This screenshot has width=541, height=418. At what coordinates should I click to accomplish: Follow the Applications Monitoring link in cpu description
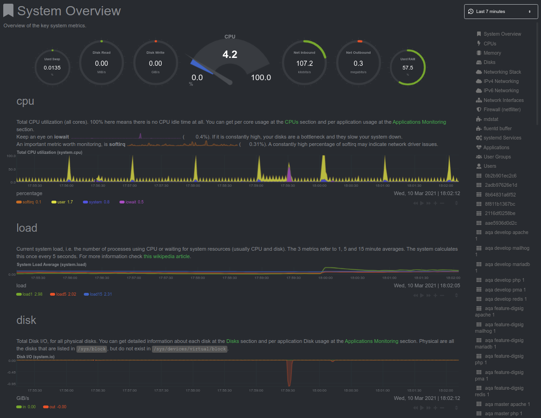click(419, 122)
